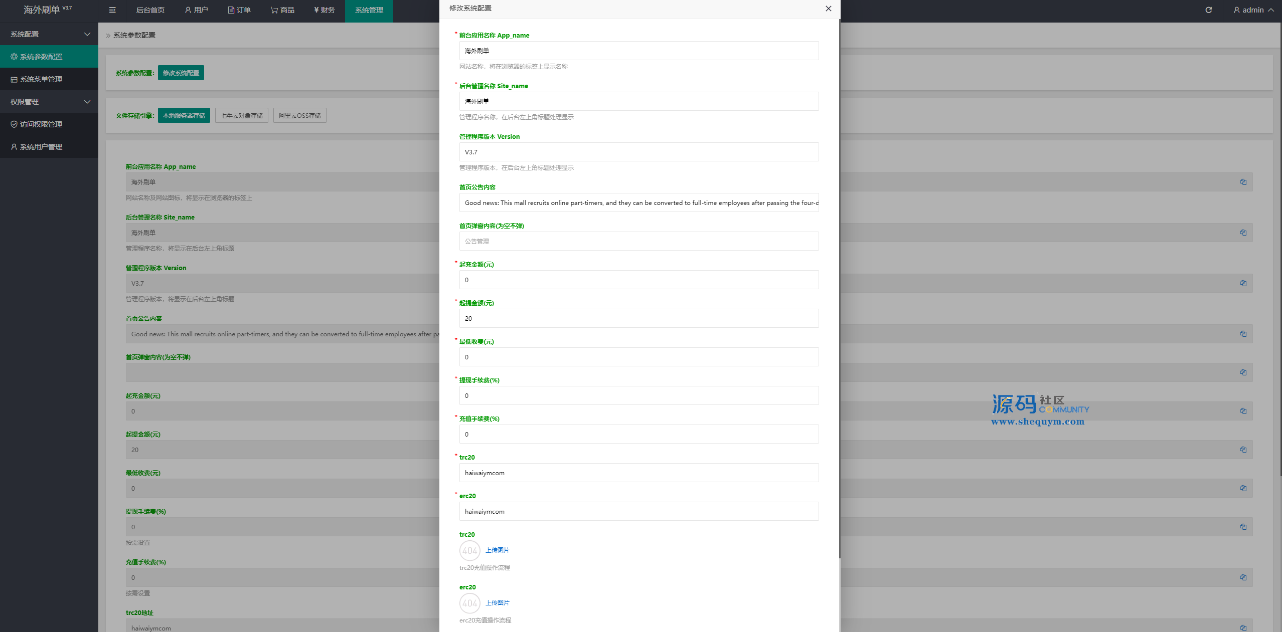Image resolution: width=1282 pixels, height=632 pixels.
Task: Focus the 前台应用名称 App_name input in dialog
Action: 639,51
